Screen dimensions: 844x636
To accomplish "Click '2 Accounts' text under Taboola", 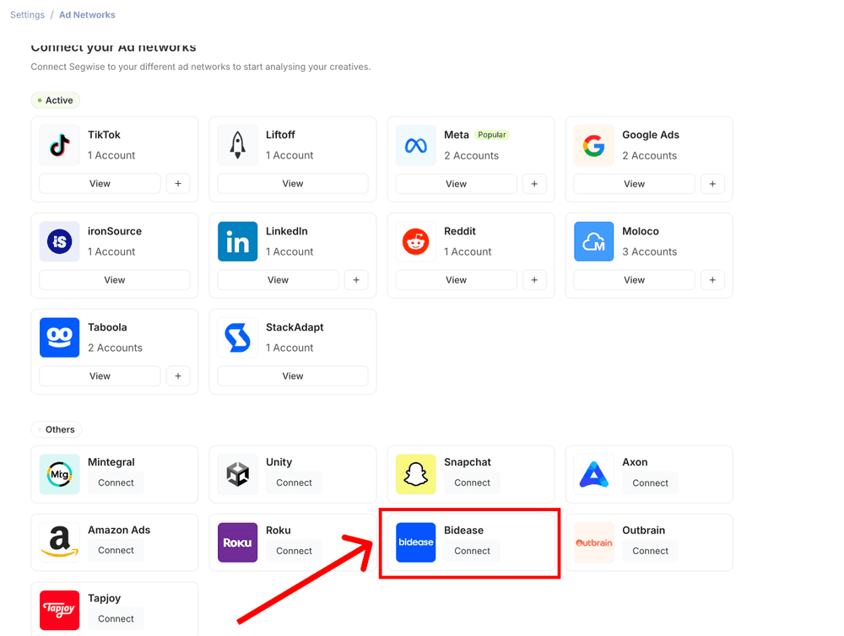I will click(x=115, y=348).
